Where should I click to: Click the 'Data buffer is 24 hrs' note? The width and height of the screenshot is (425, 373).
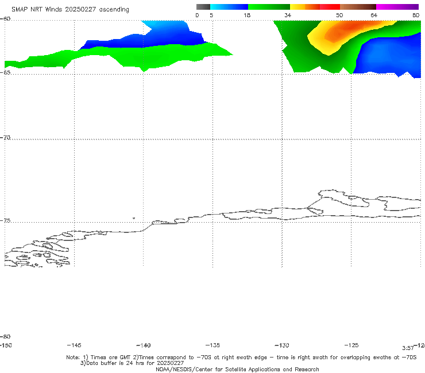click(x=132, y=363)
